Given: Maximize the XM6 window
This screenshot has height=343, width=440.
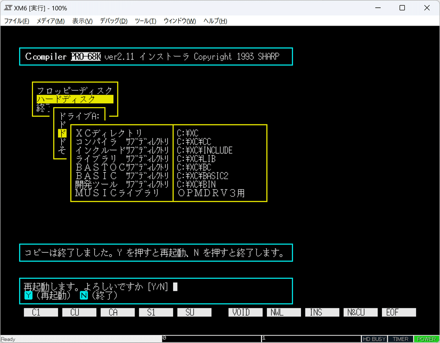Looking at the screenshot, I should [x=402, y=8].
